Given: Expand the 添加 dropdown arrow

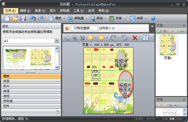Looking at the screenshot, I should click(106, 19).
